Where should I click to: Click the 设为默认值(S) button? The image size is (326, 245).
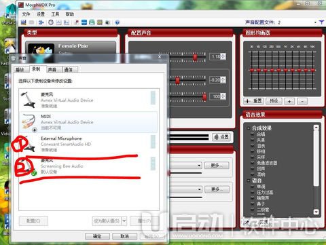pos(107,221)
